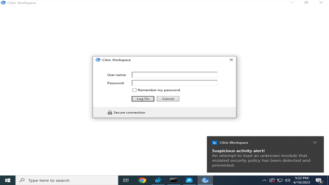Open the Windows Start menu
Viewport: 329px width, 185px height.
click(x=7, y=180)
